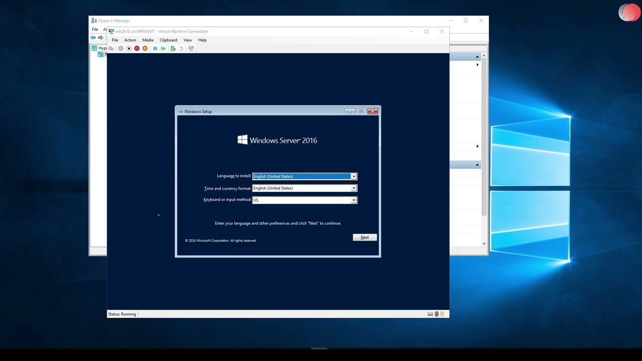642x361 pixels.
Task: Close the Hyper-V Manager window
Action: click(481, 21)
